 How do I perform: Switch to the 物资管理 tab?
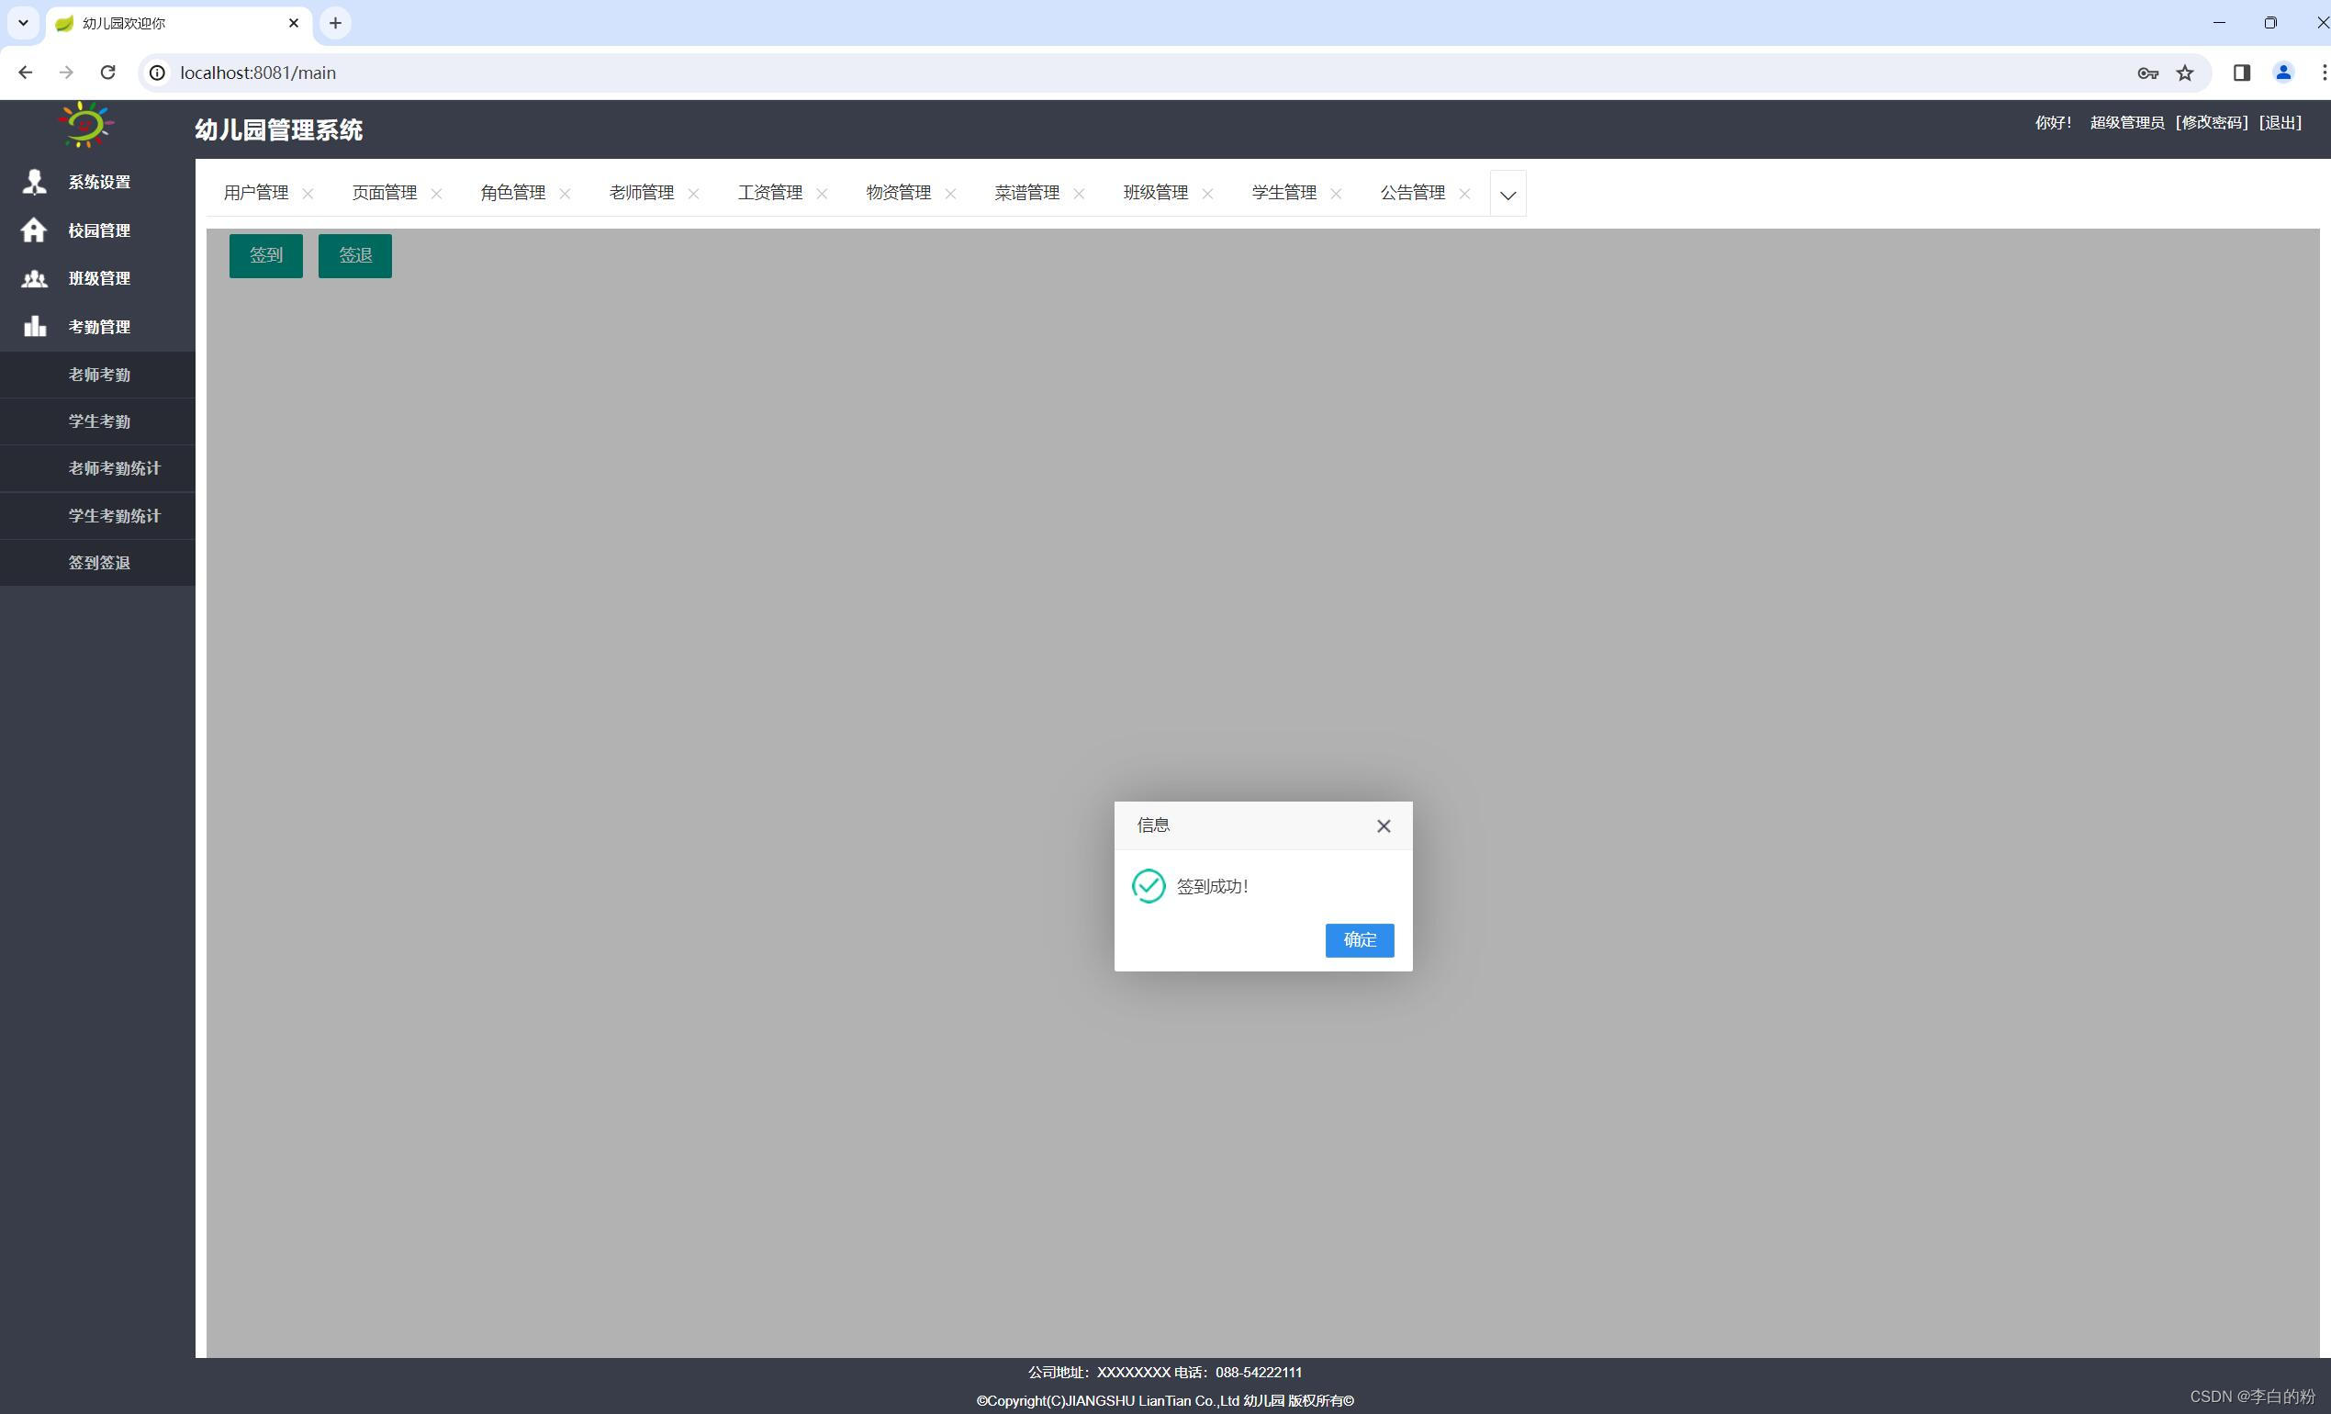coord(899,193)
